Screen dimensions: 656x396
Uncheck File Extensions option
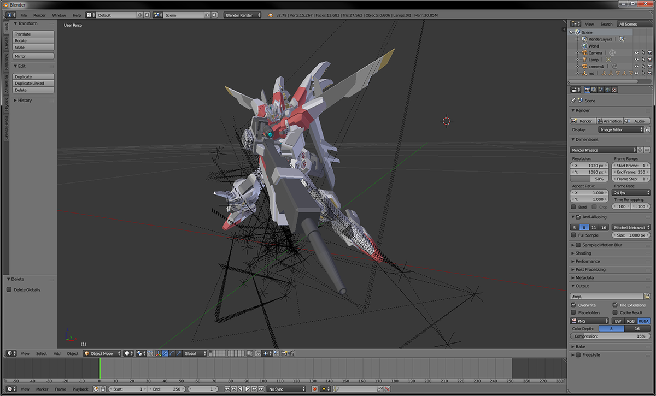pyautogui.click(x=615, y=305)
